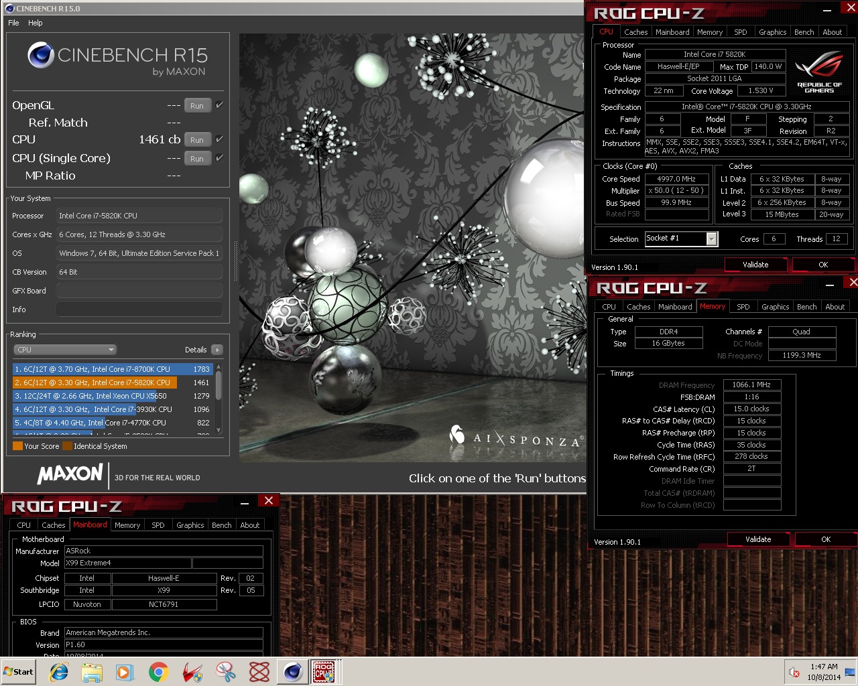The image size is (858, 686).
Task: Click the BIOS brand American Megatrends Inc.
Action: pos(164,632)
